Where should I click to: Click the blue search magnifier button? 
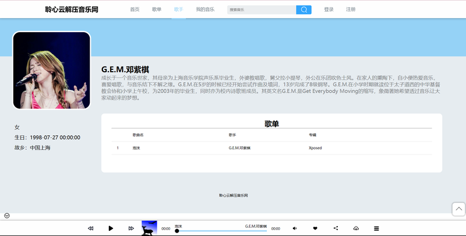click(x=303, y=9)
